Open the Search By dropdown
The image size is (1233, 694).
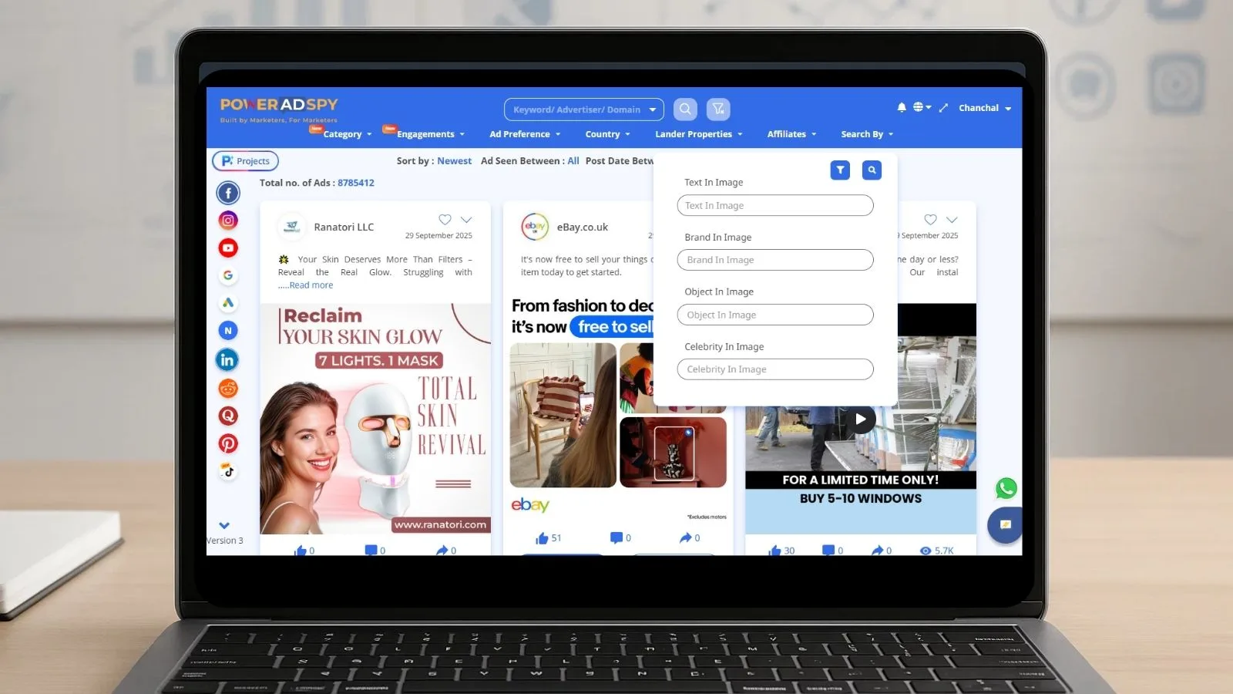click(868, 134)
